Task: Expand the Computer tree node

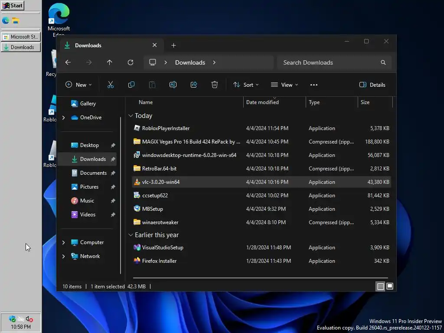Action: point(63,242)
